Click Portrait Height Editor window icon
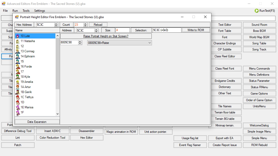 point(17,17)
